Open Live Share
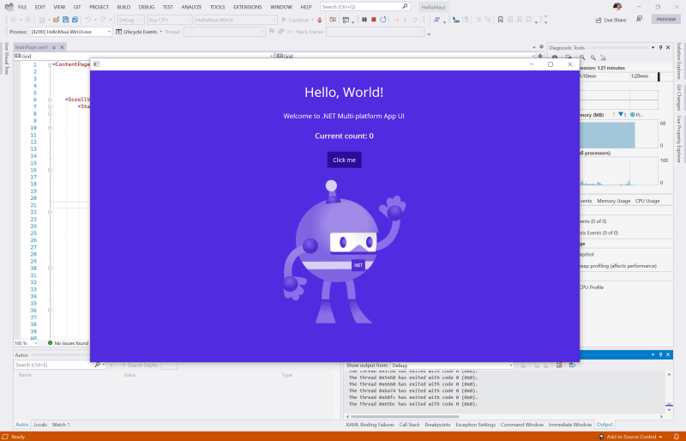 (611, 20)
